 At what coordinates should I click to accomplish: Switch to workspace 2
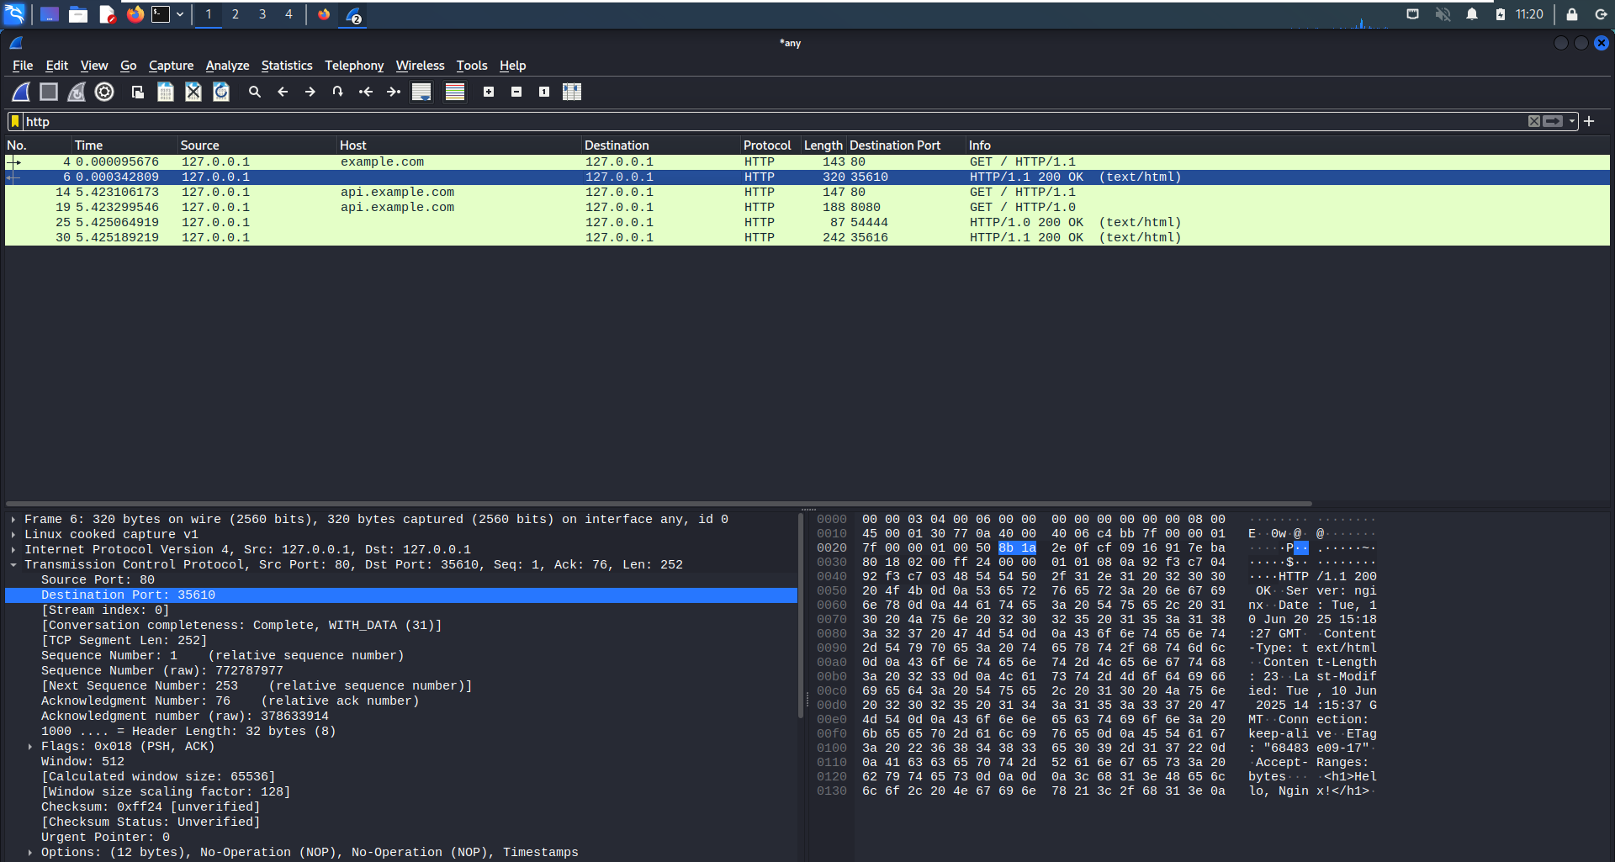[x=236, y=14]
